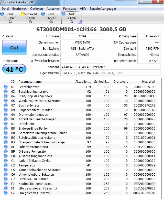Click status icon of G-Sense Fehlerrate row
This screenshot has width=164, height=201.
pos(6,152)
